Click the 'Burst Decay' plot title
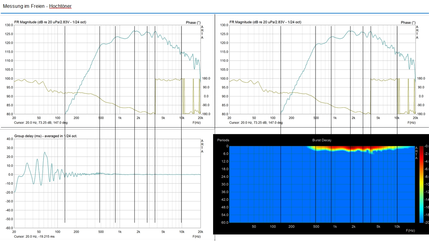 pos(322,140)
